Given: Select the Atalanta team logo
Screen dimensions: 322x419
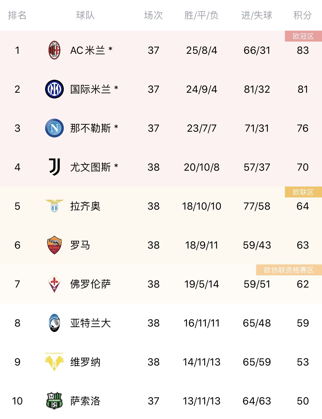Looking at the screenshot, I should point(54,323).
